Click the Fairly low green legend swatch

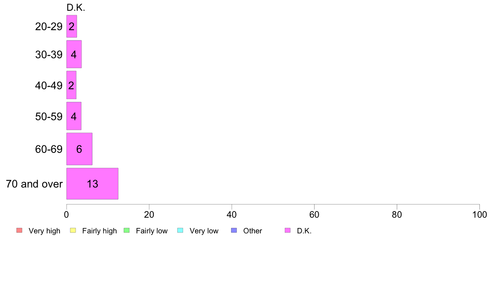point(126,230)
